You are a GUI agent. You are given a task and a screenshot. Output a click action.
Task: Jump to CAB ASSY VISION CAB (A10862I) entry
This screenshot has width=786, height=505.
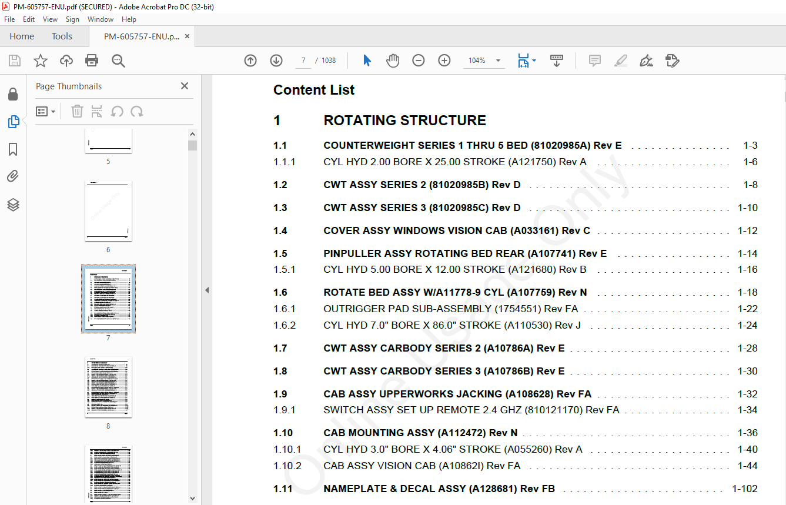[515, 466]
